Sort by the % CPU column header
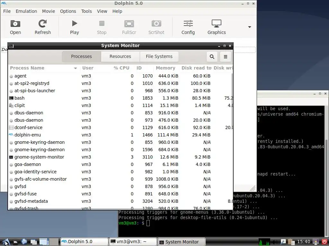This screenshot has height=246, width=329. [x=121, y=68]
